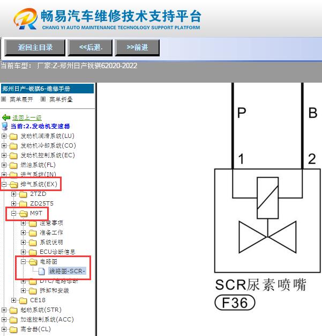Click the 郑州日产-锐骐6-维修手册 panel header
Viewport: 322px width, 336px height.
click(47, 89)
